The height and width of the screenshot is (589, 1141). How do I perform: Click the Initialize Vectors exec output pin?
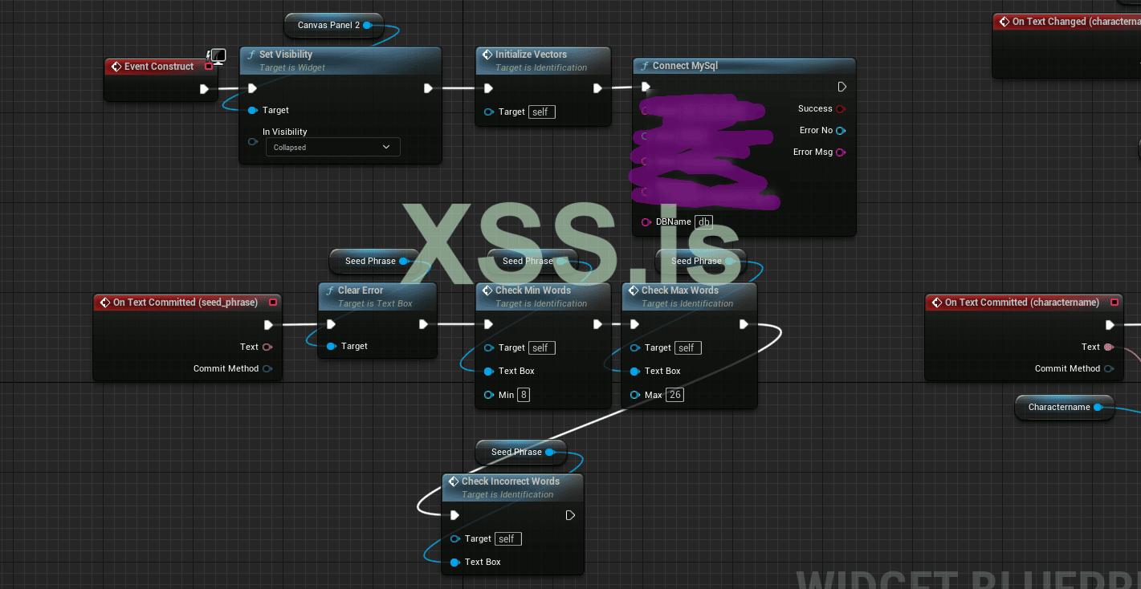(597, 88)
